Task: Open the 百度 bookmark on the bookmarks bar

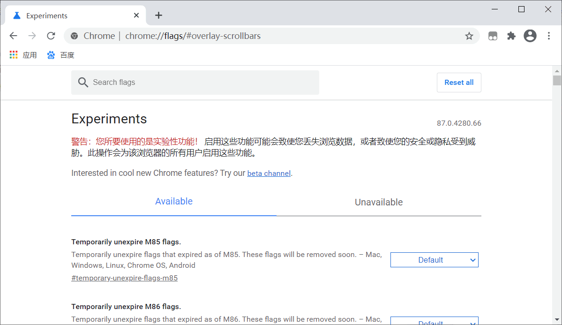Action: (x=61, y=54)
